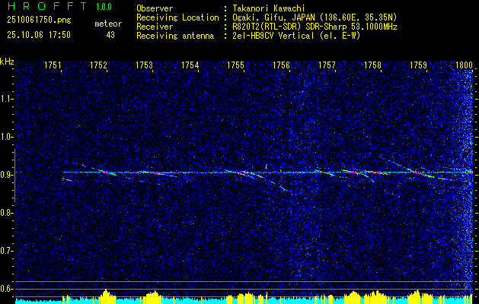Click the meteor count 43
479x304 pixels.
[110, 35]
